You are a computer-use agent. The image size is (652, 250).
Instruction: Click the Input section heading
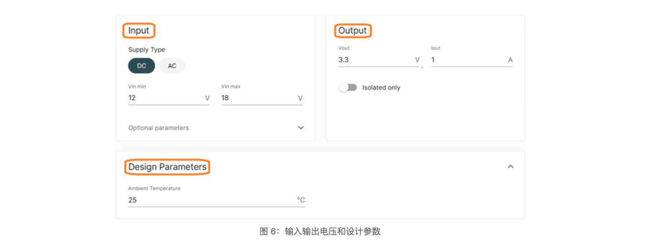pos(139,31)
